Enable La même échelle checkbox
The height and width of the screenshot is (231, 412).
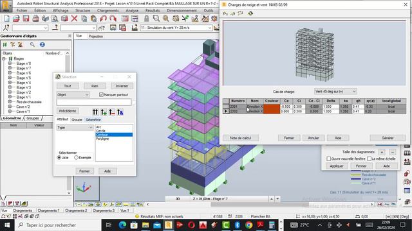[x=369, y=158]
